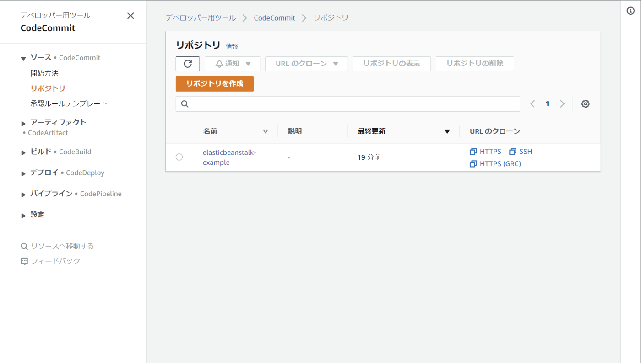This screenshot has height=363, width=641.
Task: Click the リポジトリの表示 button
Action: pyautogui.click(x=391, y=64)
